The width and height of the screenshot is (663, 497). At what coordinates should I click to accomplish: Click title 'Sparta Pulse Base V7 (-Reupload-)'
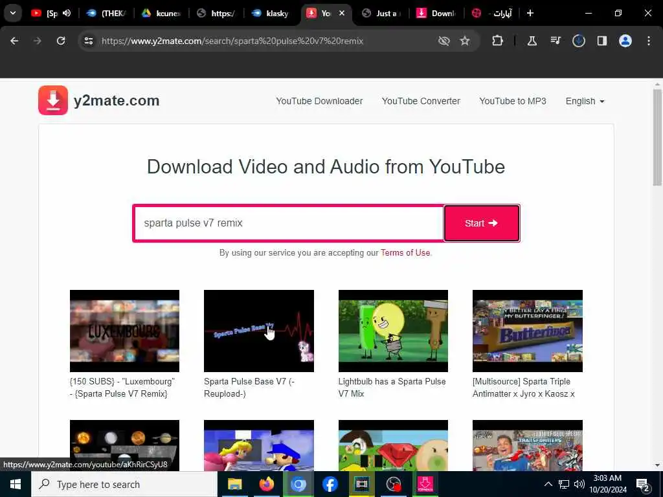pos(249,388)
